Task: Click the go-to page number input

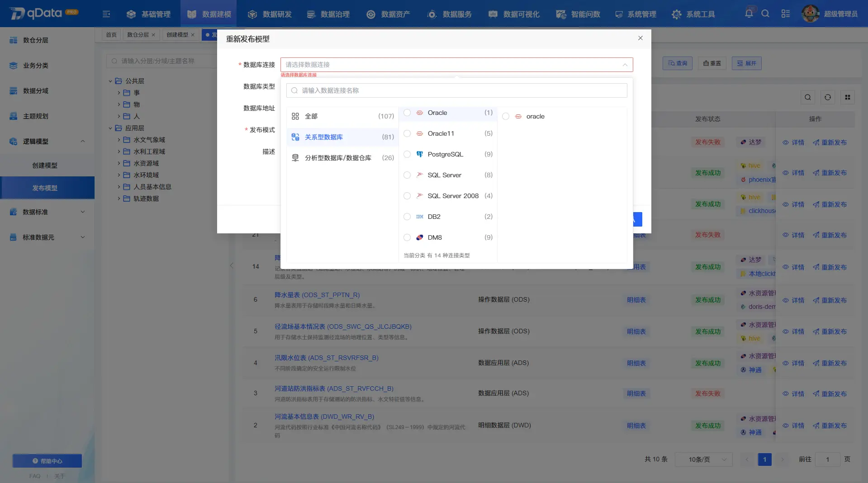Action: click(x=828, y=459)
